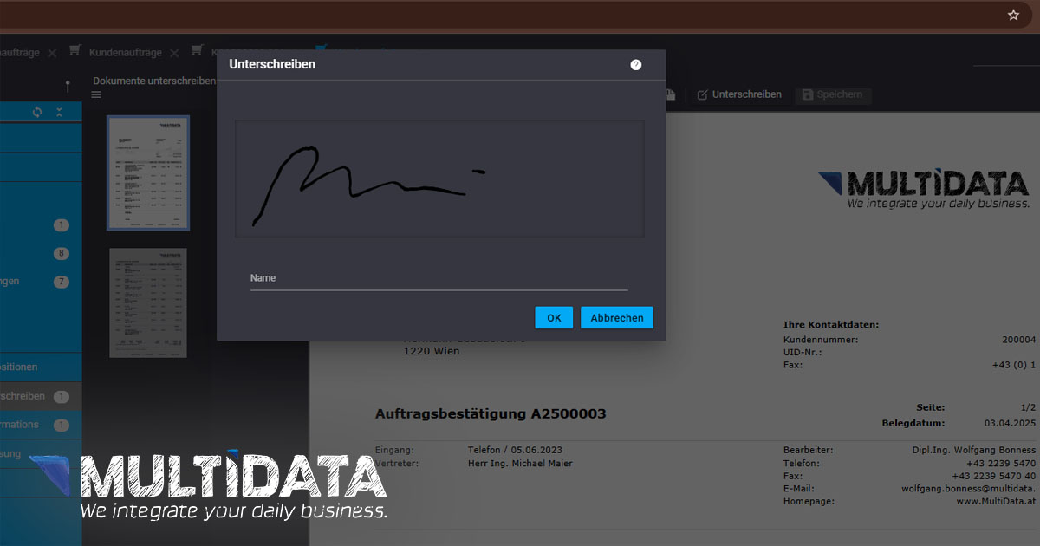The height and width of the screenshot is (546, 1040).
Task: Close the second Kundenaufträge tab
Action: [174, 53]
